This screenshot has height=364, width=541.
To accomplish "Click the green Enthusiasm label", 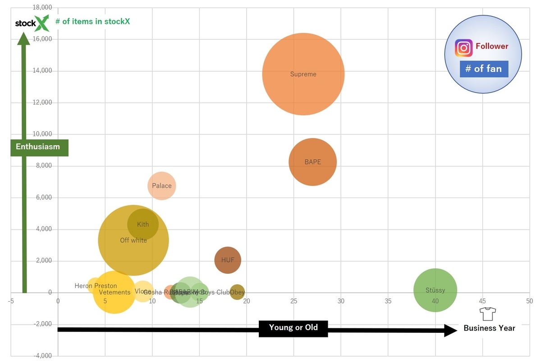I will tap(39, 147).
